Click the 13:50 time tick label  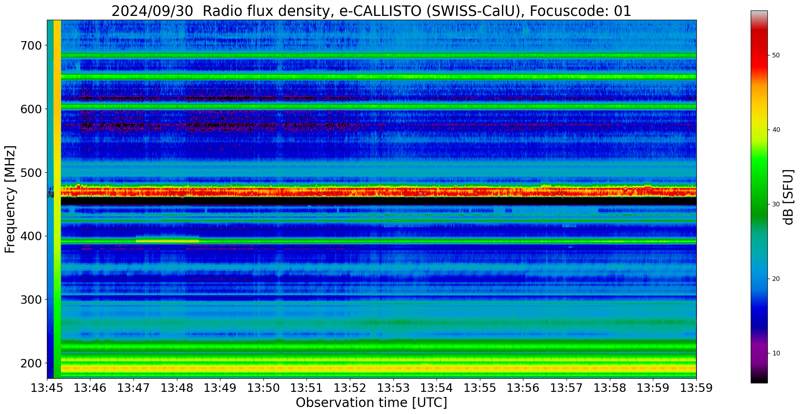pyautogui.click(x=264, y=388)
